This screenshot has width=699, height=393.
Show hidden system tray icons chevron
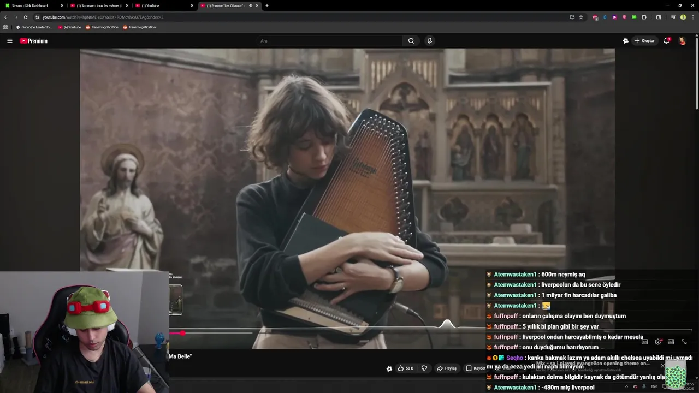(626, 386)
